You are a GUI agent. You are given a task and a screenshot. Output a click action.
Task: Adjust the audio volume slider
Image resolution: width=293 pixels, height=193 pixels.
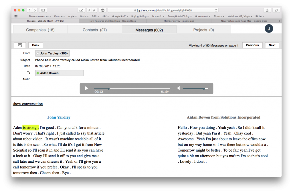tap(196, 89)
